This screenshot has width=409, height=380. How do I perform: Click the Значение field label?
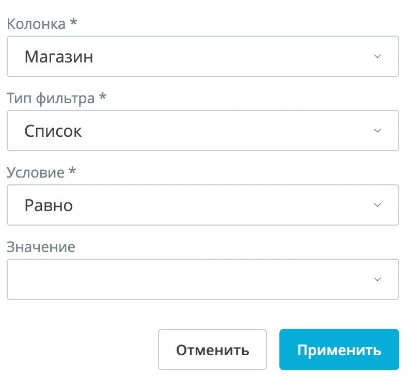tap(41, 247)
